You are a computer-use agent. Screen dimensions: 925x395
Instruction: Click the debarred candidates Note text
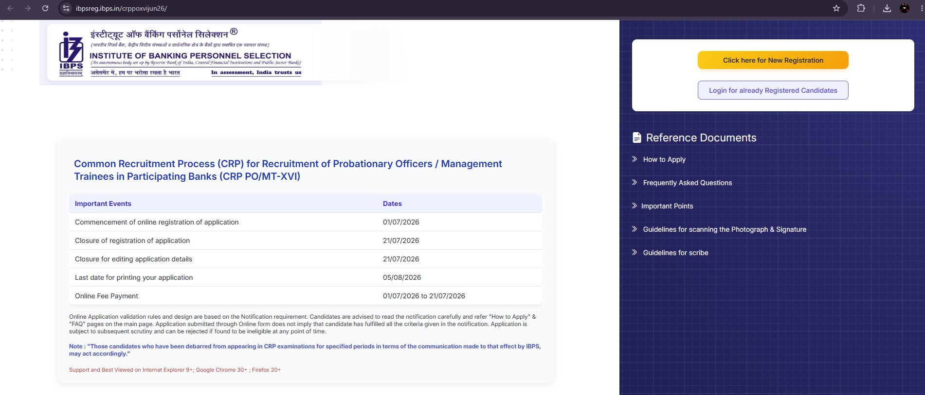(x=305, y=350)
